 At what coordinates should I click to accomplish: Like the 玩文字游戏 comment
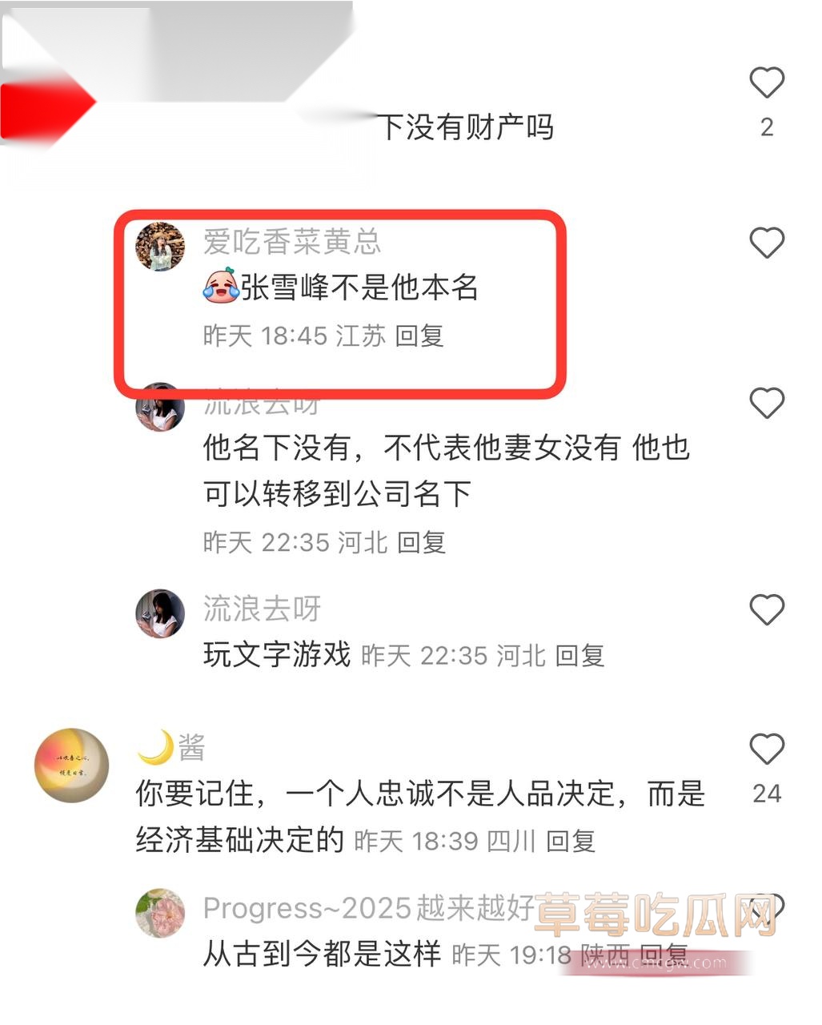click(766, 610)
